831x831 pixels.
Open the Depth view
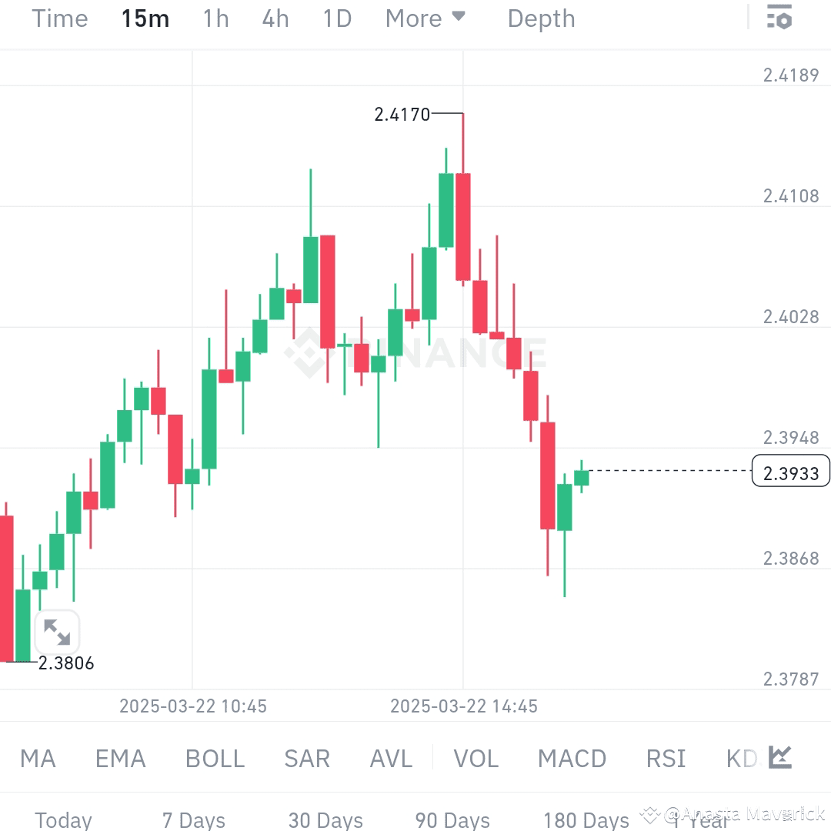(541, 18)
